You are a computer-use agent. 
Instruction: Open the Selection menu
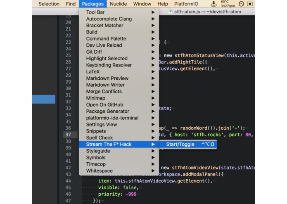point(49,4)
